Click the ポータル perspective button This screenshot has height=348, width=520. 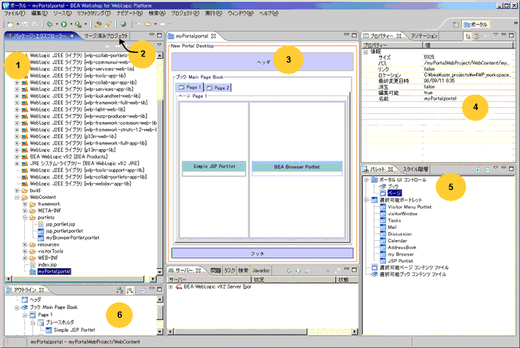[x=476, y=24]
